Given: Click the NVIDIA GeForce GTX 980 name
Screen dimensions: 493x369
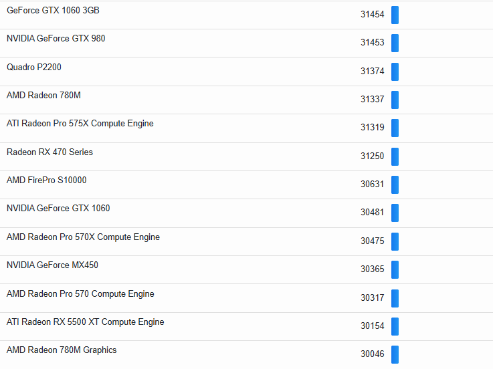Looking at the screenshot, I should (x=56, y=39).
